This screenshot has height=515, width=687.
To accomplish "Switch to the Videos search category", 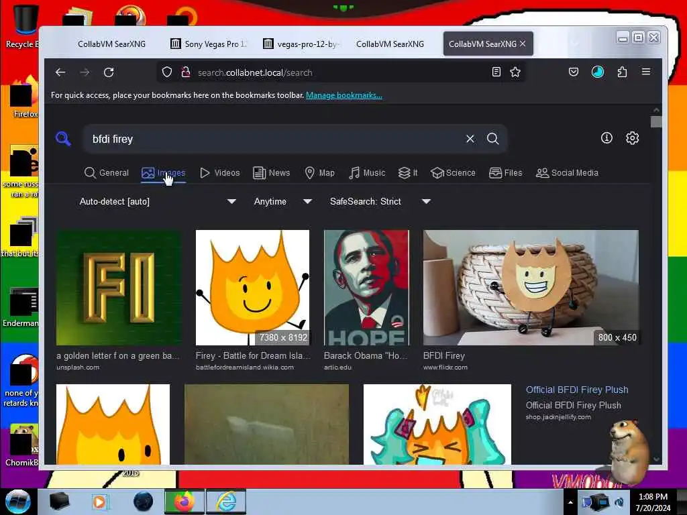I will click(x=220, y=172).
